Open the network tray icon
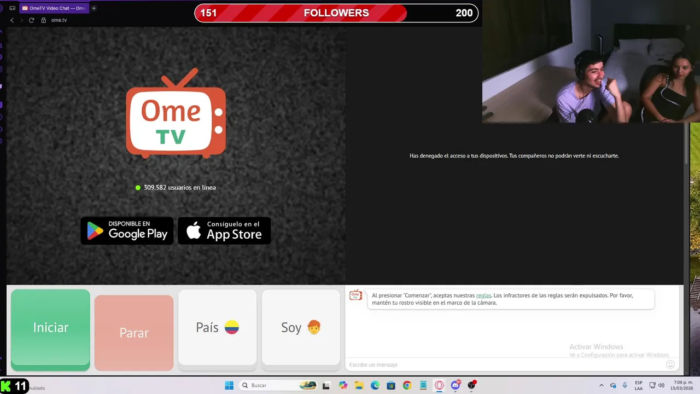Image resolution: width=700 pixels, height=394 pixels. 652,385
